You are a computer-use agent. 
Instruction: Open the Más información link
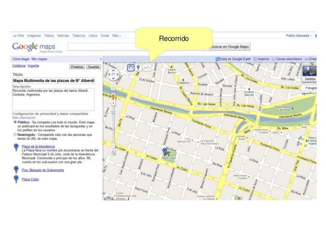tap(24, 118)
